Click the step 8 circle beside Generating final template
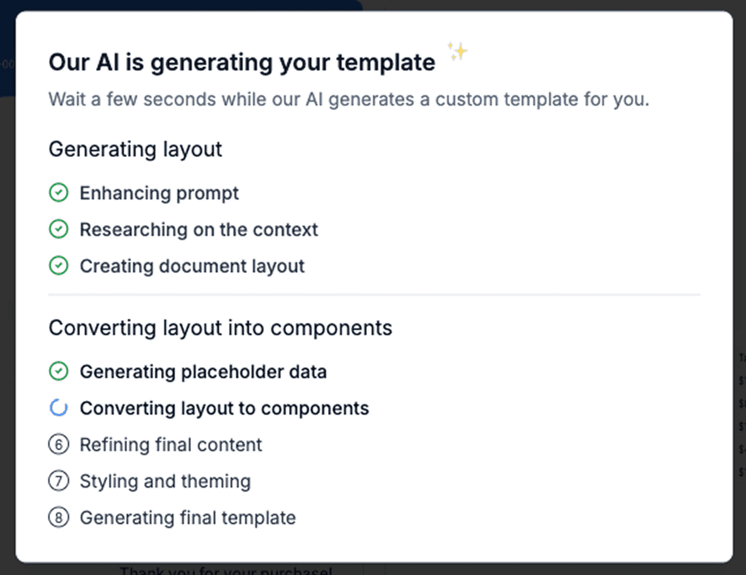Image resolution: width=746 pixels, height=575 pixels. [x=59, y=517]
